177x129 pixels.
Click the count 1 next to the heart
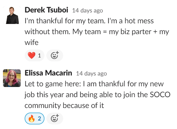[39, 55]
